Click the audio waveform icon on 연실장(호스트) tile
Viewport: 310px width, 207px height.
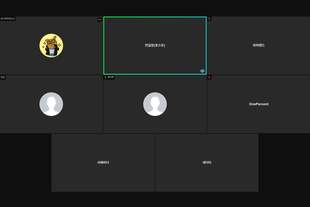coord(202,71)
